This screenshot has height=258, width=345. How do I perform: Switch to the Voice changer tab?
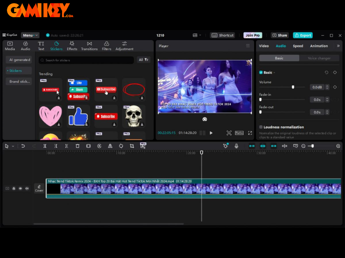pos(319,58)
